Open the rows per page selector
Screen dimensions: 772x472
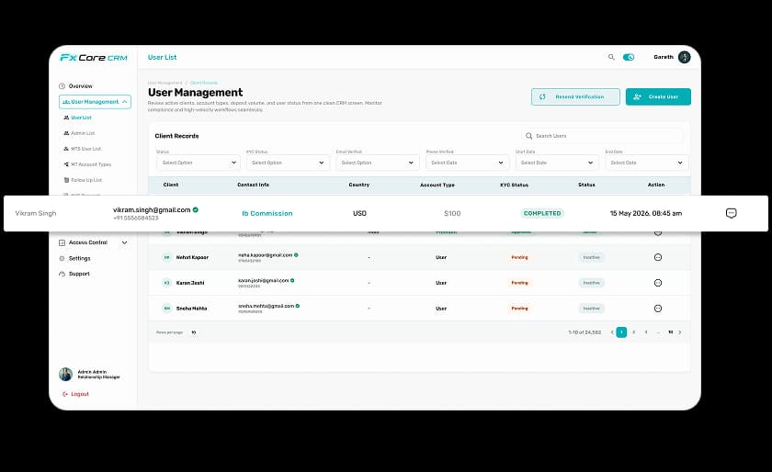click(194, 332)
